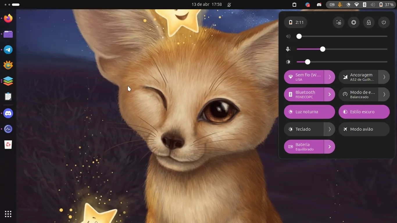Mute microphone via icon beside mic slider

pyautogui.click(x=288, y=49)
